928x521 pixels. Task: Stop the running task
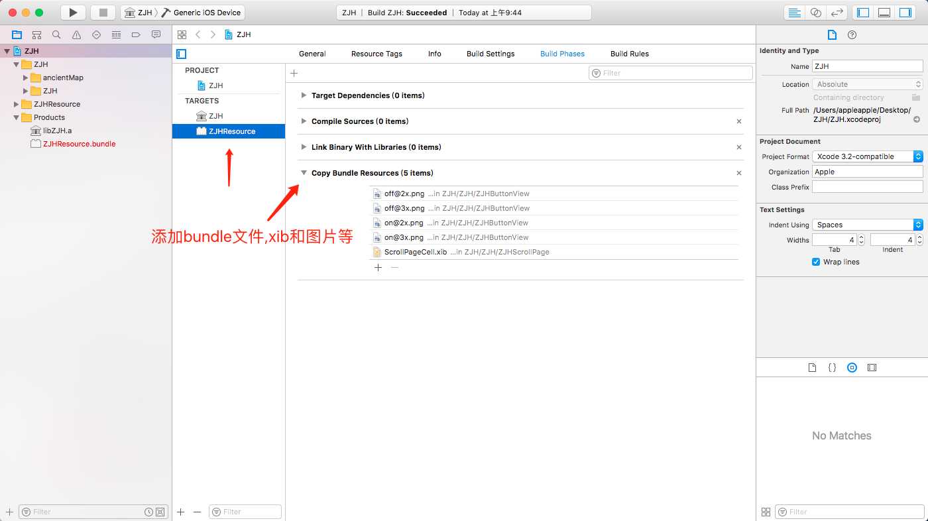(x=103, y=13)
